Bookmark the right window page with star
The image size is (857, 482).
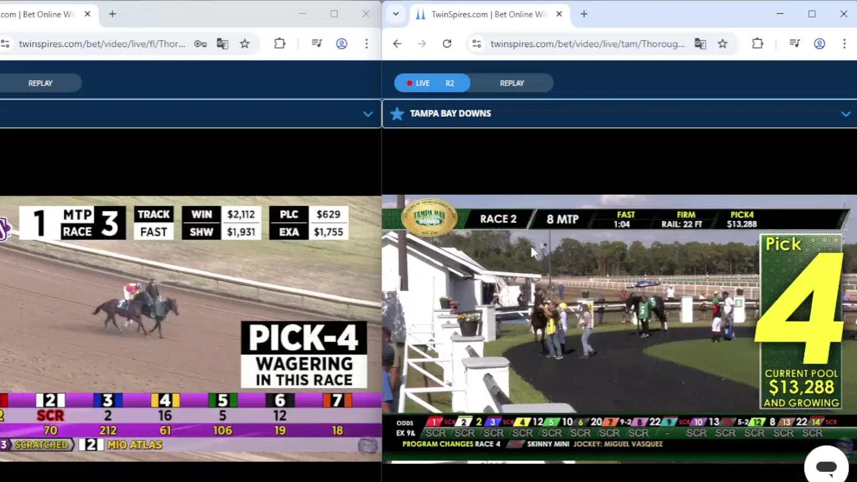coord(722,44)
